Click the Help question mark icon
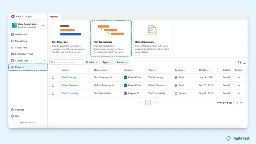The image size is (256, 144). [12, 116]
